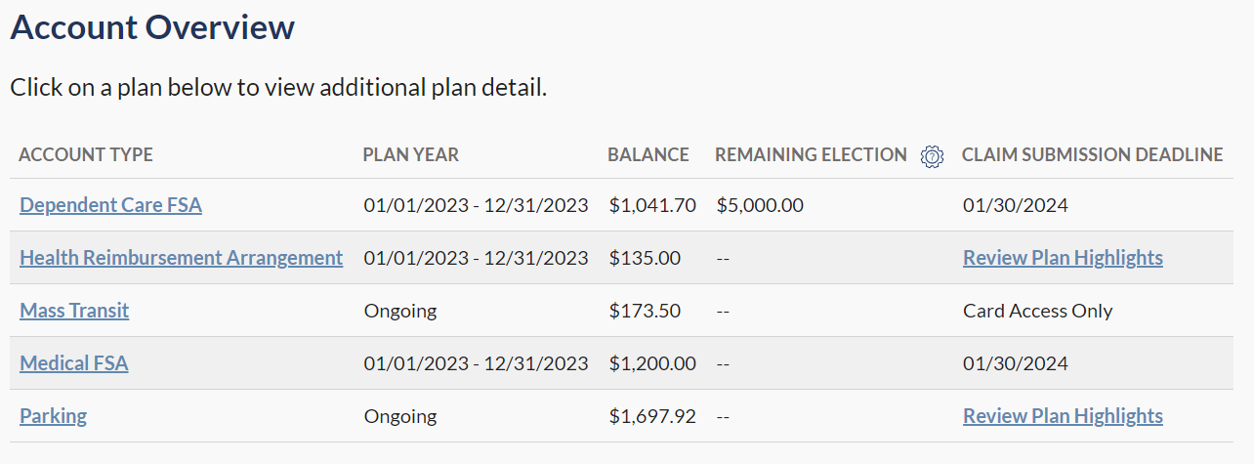1254x464 pixels.
Task: Click the Remaining Election column header
Action: click(x=811, y=155)
